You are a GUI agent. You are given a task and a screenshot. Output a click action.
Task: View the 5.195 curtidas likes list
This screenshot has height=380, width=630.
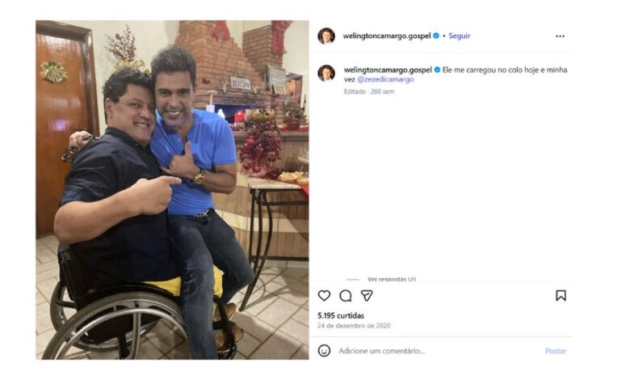point(341,315)
